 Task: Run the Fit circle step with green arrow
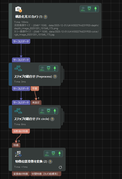click(55, 111)
